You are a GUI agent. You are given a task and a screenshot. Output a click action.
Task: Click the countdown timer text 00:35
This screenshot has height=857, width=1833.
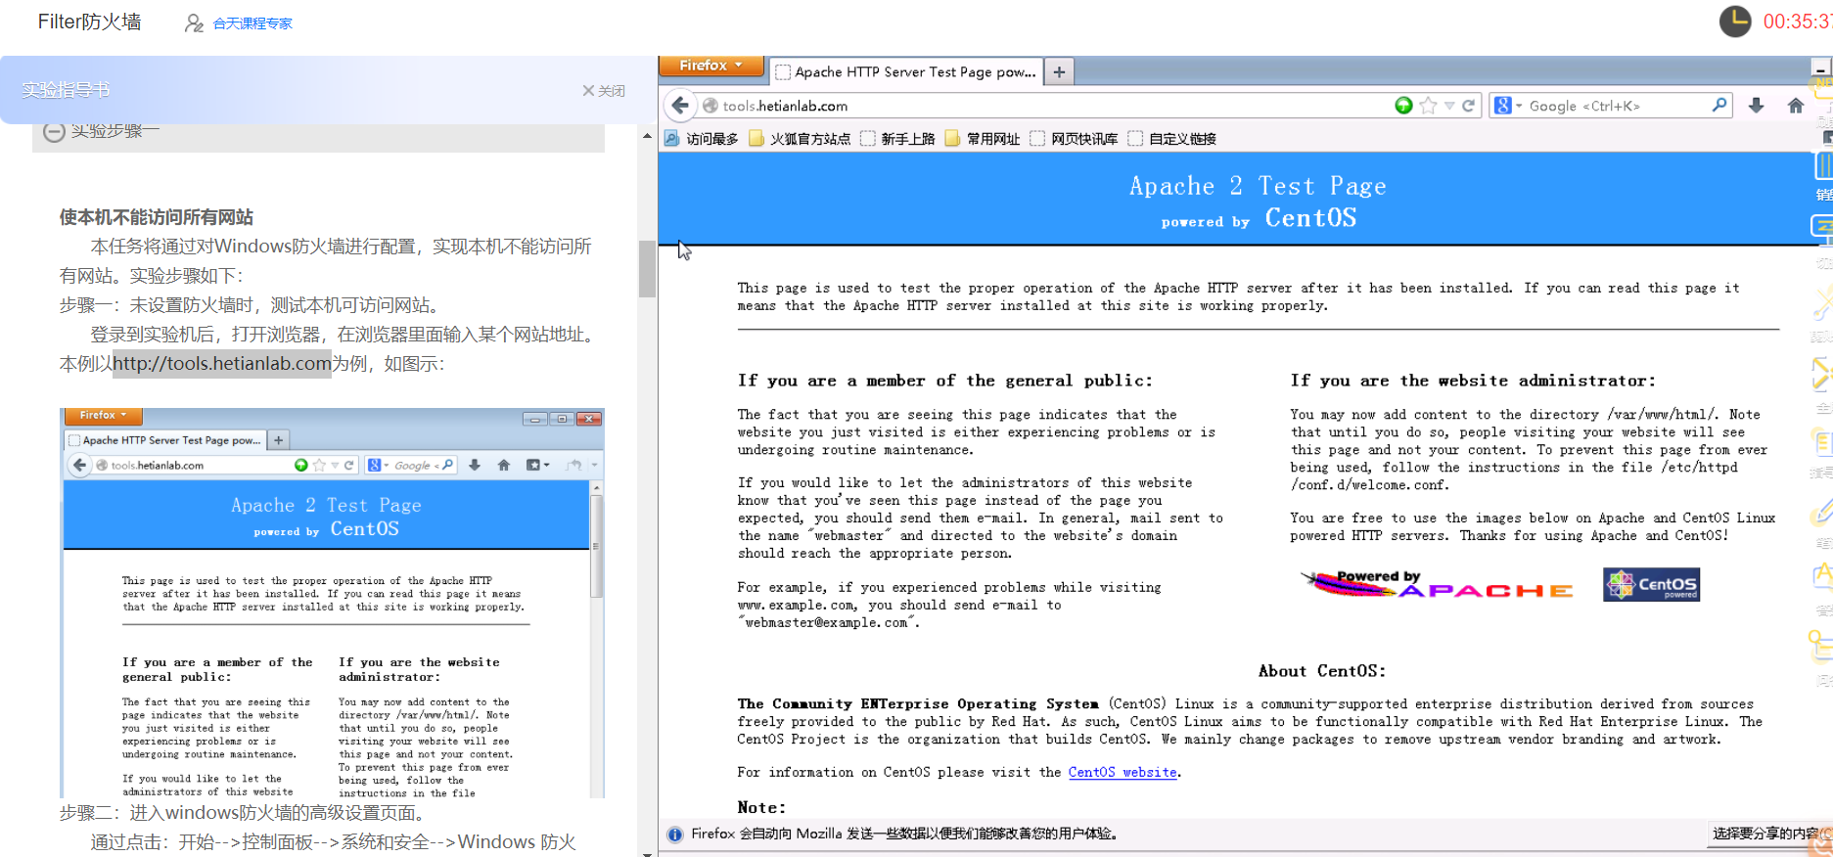[x=1798, y=22]
